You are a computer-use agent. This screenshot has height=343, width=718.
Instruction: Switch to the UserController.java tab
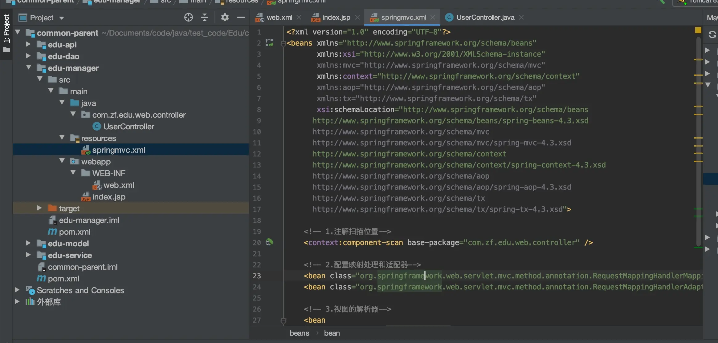click(485, 18)
